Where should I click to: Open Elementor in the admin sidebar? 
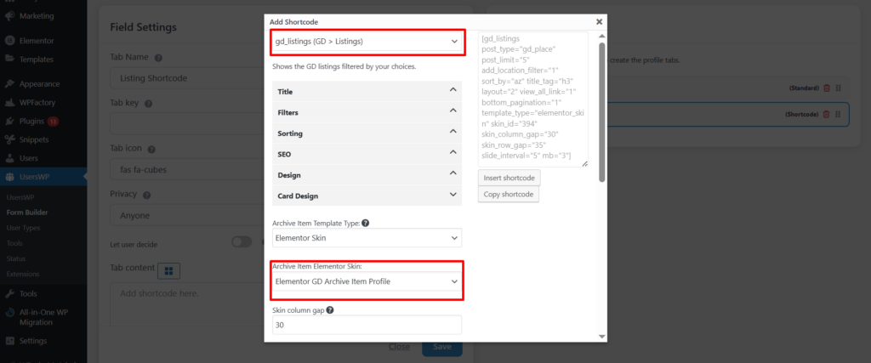(37, 41)
